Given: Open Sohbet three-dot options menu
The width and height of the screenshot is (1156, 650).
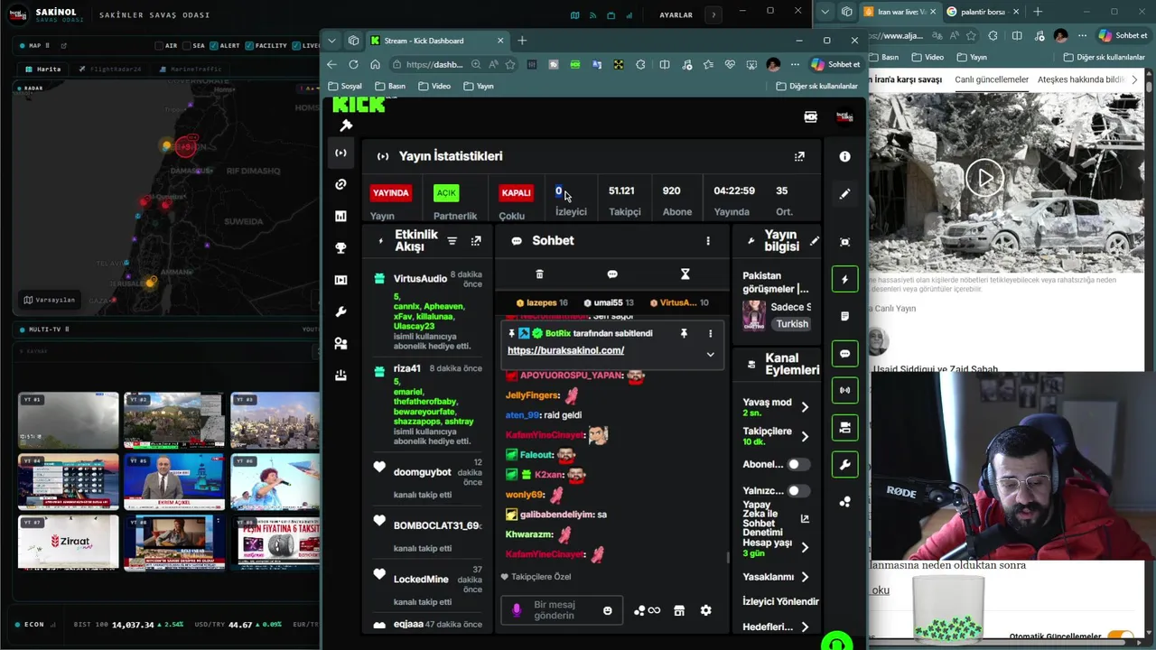Looking at the screenshot, I should pyautogui.click(x=708, y=241).
